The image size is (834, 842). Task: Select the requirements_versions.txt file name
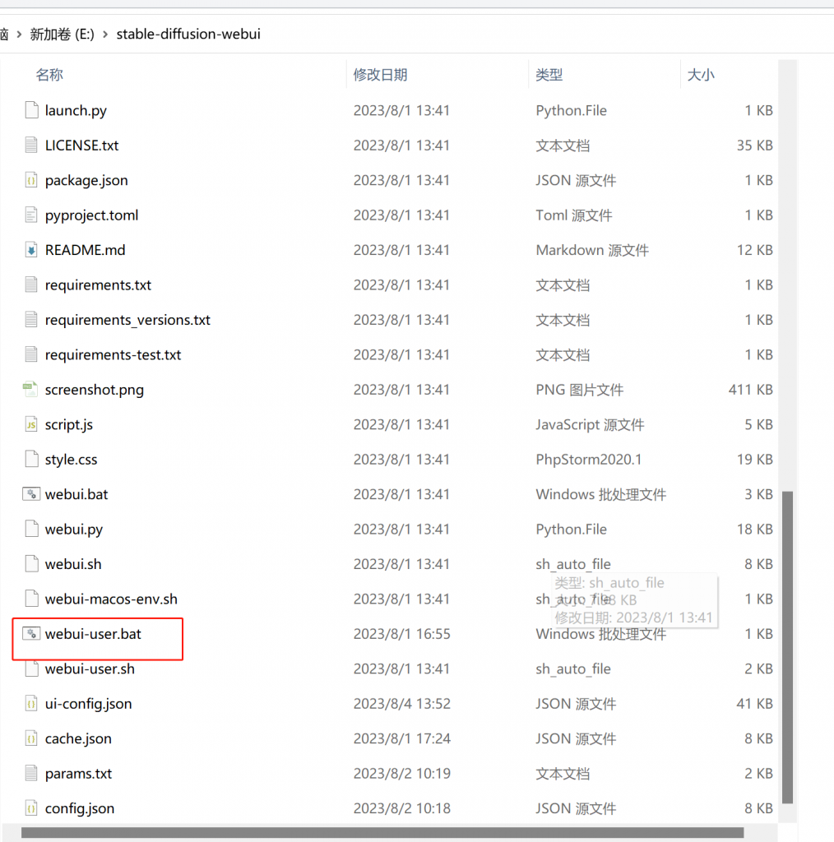coord(127,320)
